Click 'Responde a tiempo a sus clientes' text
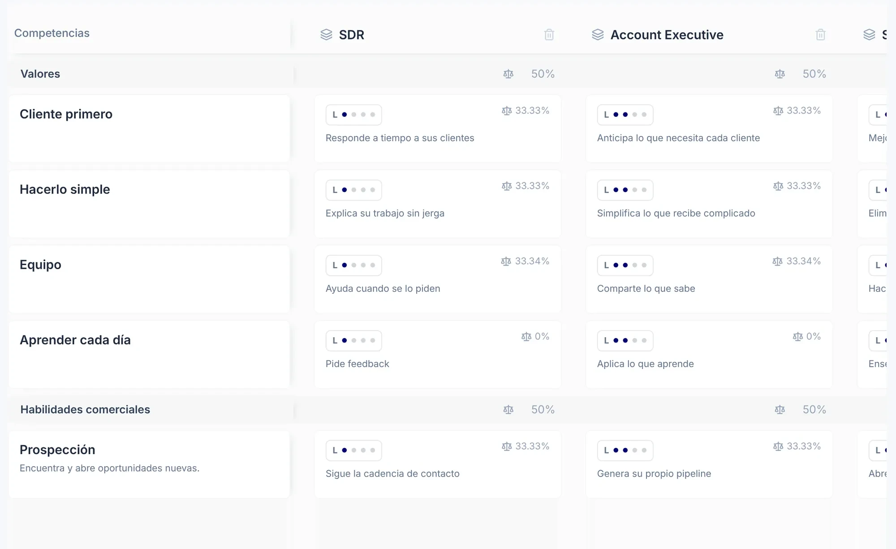This screenshot has width=896, height=549. click(x=400, y=138)
